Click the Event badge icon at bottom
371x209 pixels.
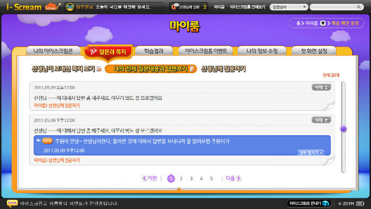tap(12, 203)
